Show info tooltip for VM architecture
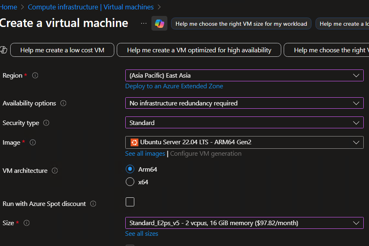Screen dimensions: 369x246 55,170
